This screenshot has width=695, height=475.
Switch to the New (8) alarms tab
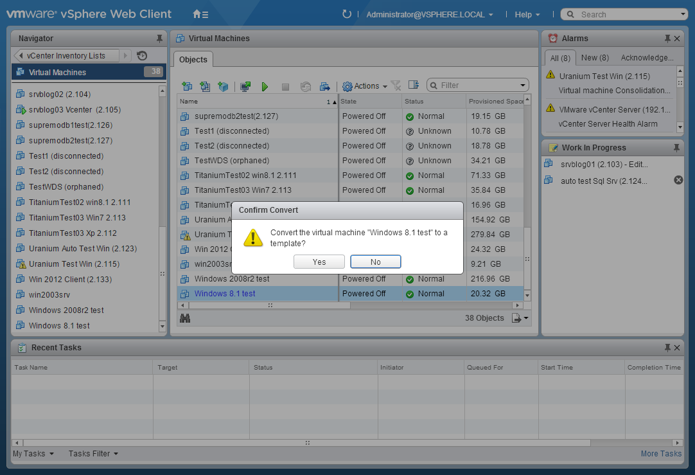(595, 58)
